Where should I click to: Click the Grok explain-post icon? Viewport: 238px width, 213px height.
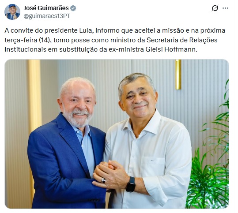pyautogui.click(x=215, y=8)
